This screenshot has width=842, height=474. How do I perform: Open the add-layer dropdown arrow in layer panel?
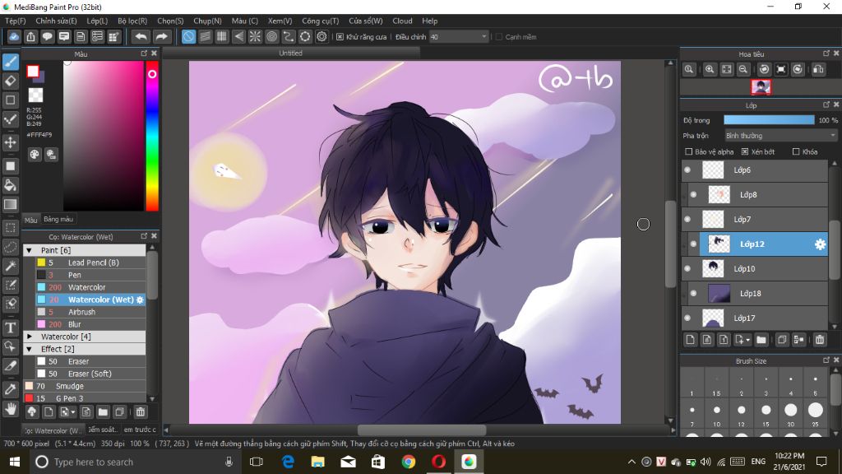pos(747,340)
